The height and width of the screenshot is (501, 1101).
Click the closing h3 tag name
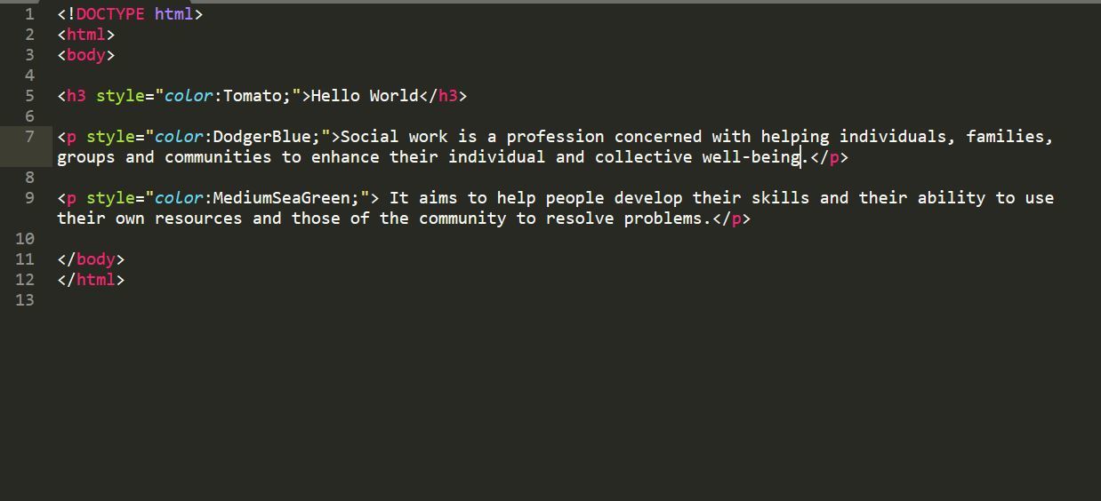click(x=447, y=96)
